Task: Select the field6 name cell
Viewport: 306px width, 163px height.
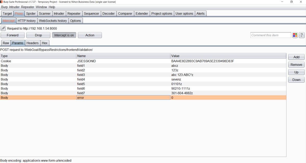Action: click(123, 89)
